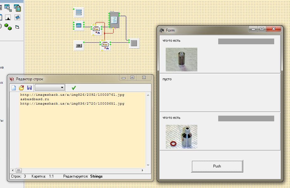Click the top gray progress bar
The image size is (290, 188).
click(246, 41)
